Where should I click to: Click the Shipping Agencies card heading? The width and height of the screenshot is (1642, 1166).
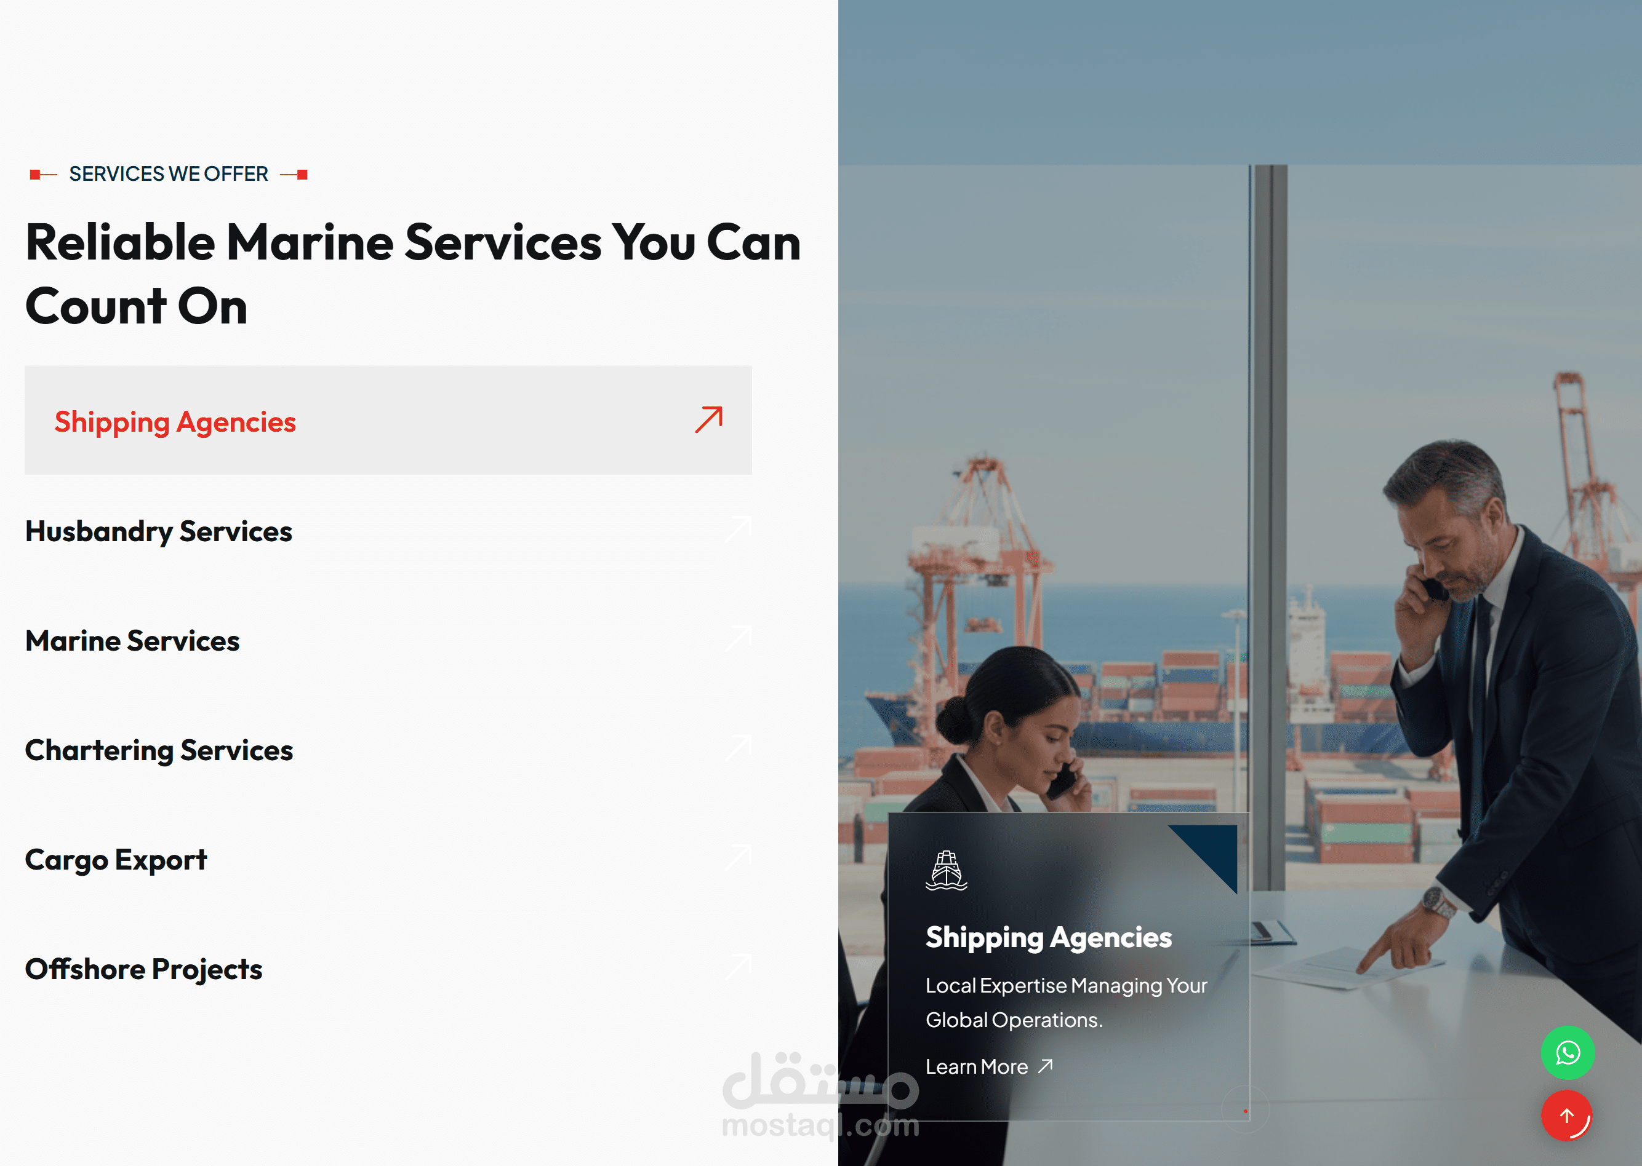pyautogui.click(x=1049, y=937)
